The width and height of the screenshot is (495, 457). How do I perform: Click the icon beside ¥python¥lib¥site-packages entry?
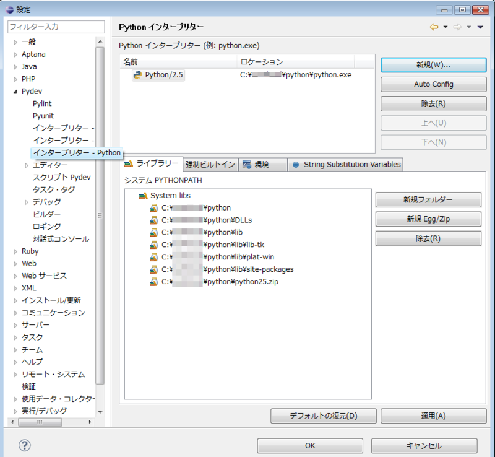click(x=153, y=269)
